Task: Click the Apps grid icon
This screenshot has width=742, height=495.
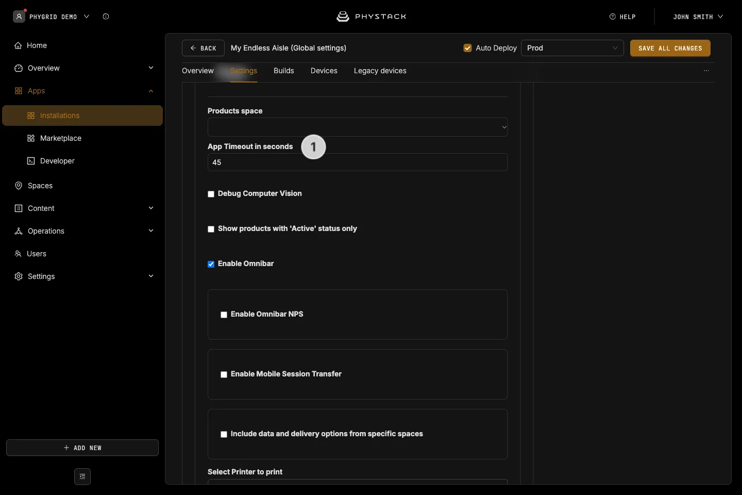Action: 19,91
